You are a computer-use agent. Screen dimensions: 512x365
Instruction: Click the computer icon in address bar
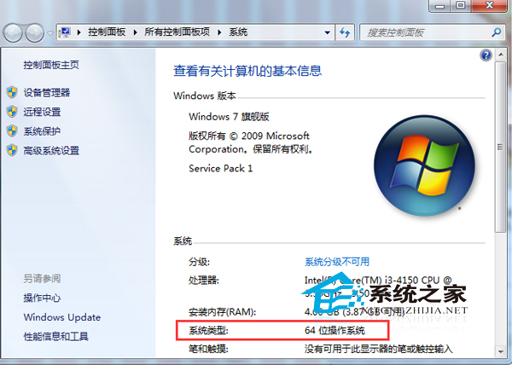tap(65, 32)
